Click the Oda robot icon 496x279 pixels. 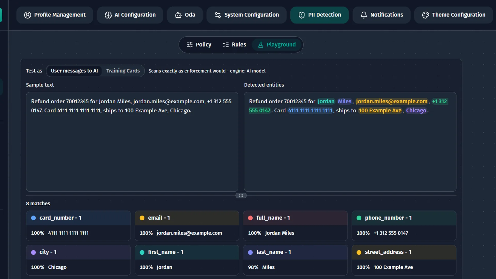[178, 15]
